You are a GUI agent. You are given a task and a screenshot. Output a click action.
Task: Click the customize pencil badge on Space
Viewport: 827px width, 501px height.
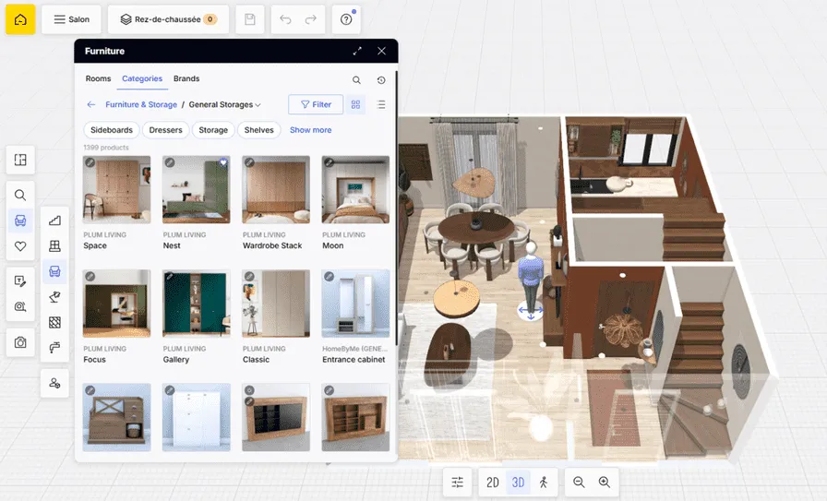click(90, 163)
